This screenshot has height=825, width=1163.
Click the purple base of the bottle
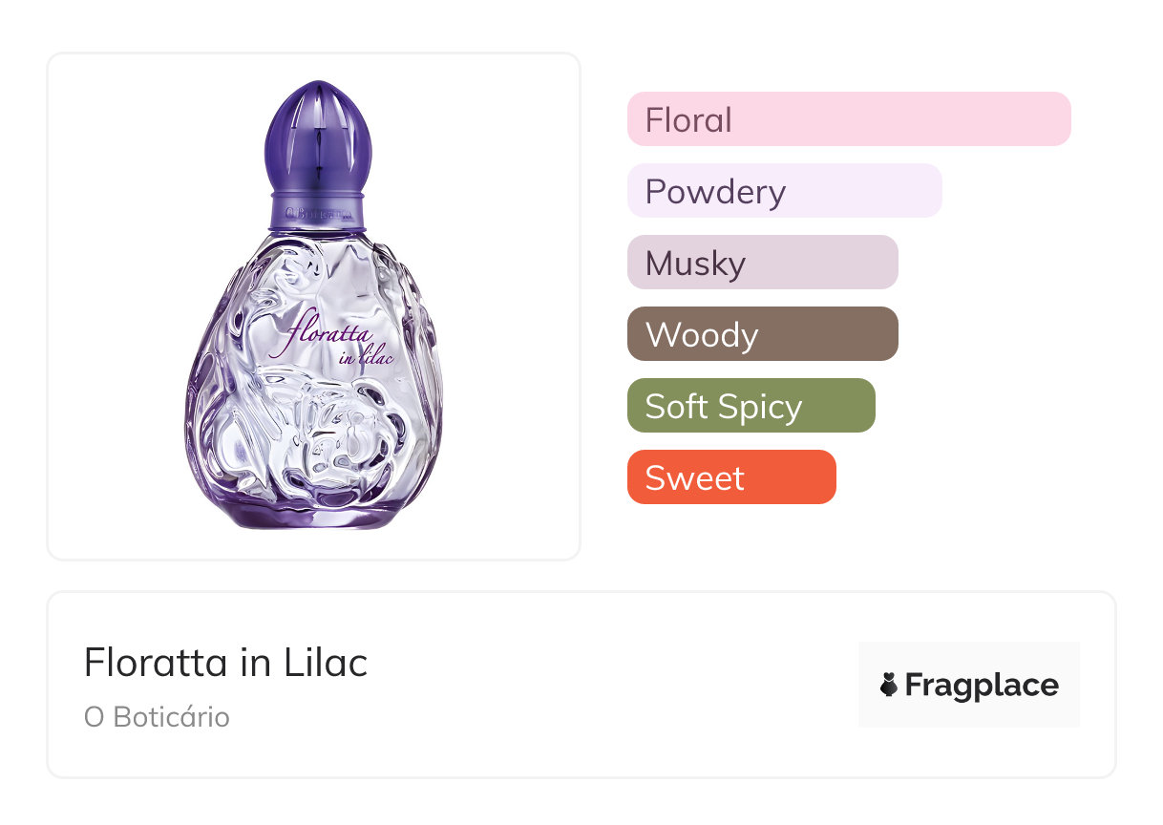pos(315,514)
